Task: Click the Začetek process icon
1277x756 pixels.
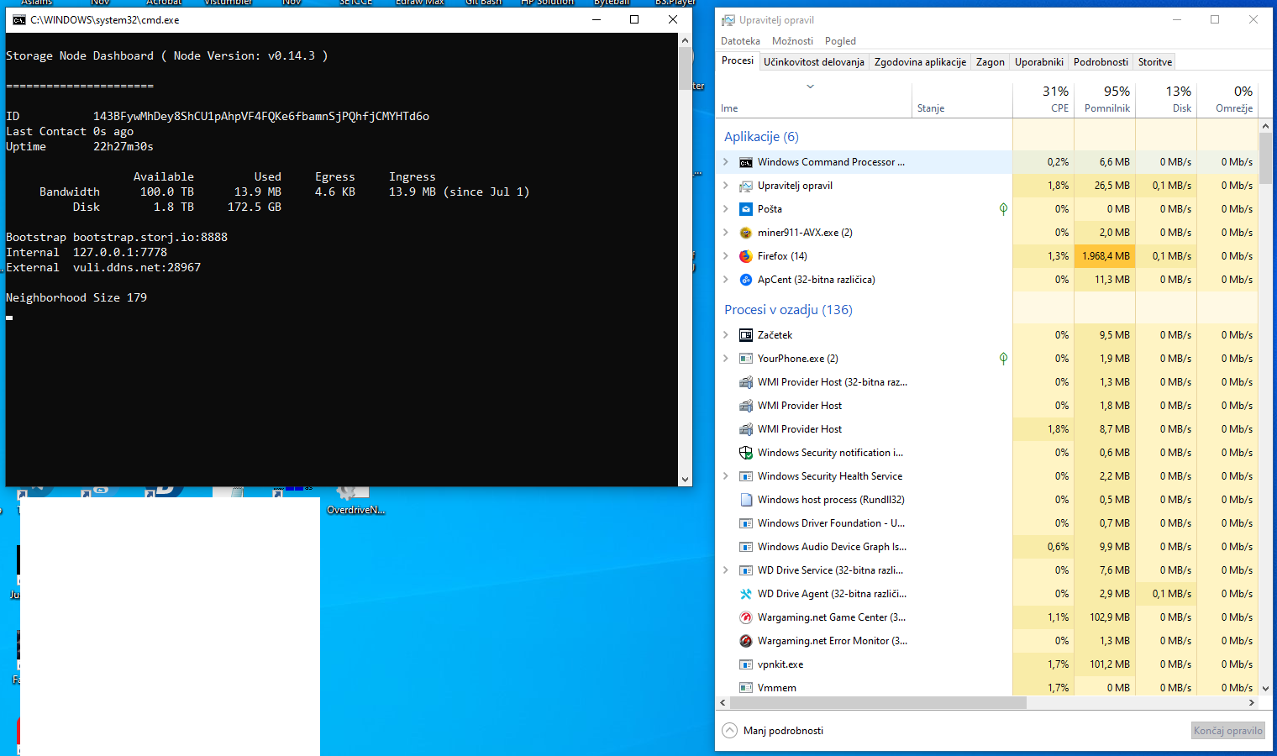Action: point(745,335)
